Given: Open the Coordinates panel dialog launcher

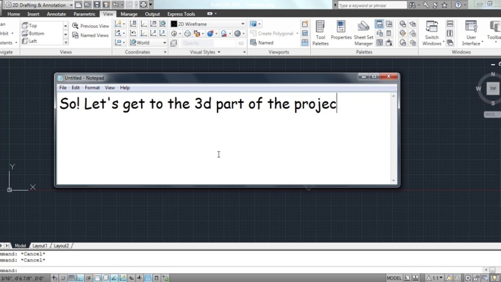Looking at the screenshot, I should [x=164, y=52].
